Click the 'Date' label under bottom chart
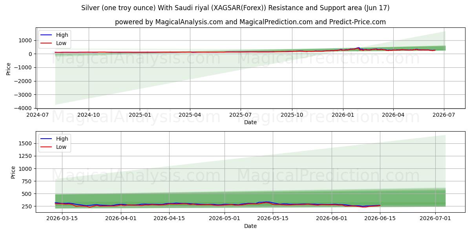471x235 pixels. [250, 226]
